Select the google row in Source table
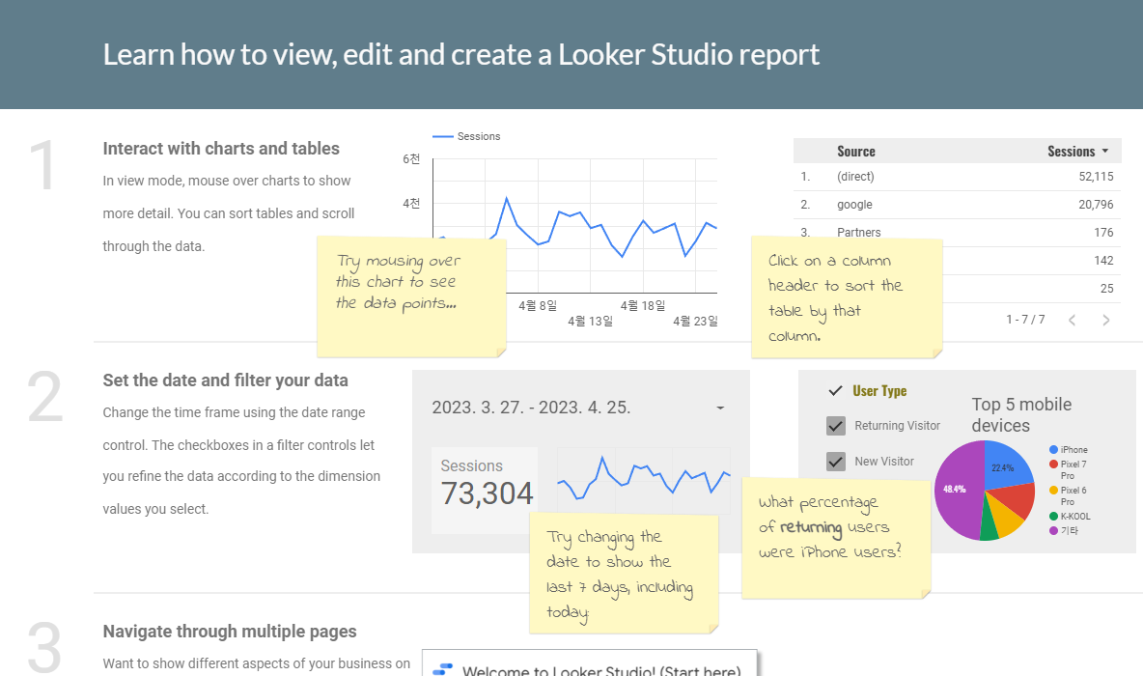Viewport: 1143px width, 676px height. coord(957,205)
